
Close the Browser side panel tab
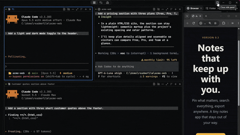(201, 8)
